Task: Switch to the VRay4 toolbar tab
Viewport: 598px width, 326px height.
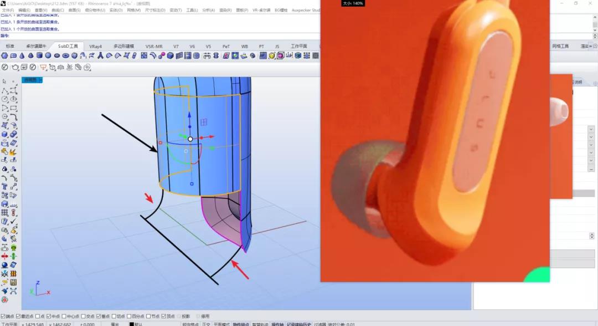Action: click(95, 46)
